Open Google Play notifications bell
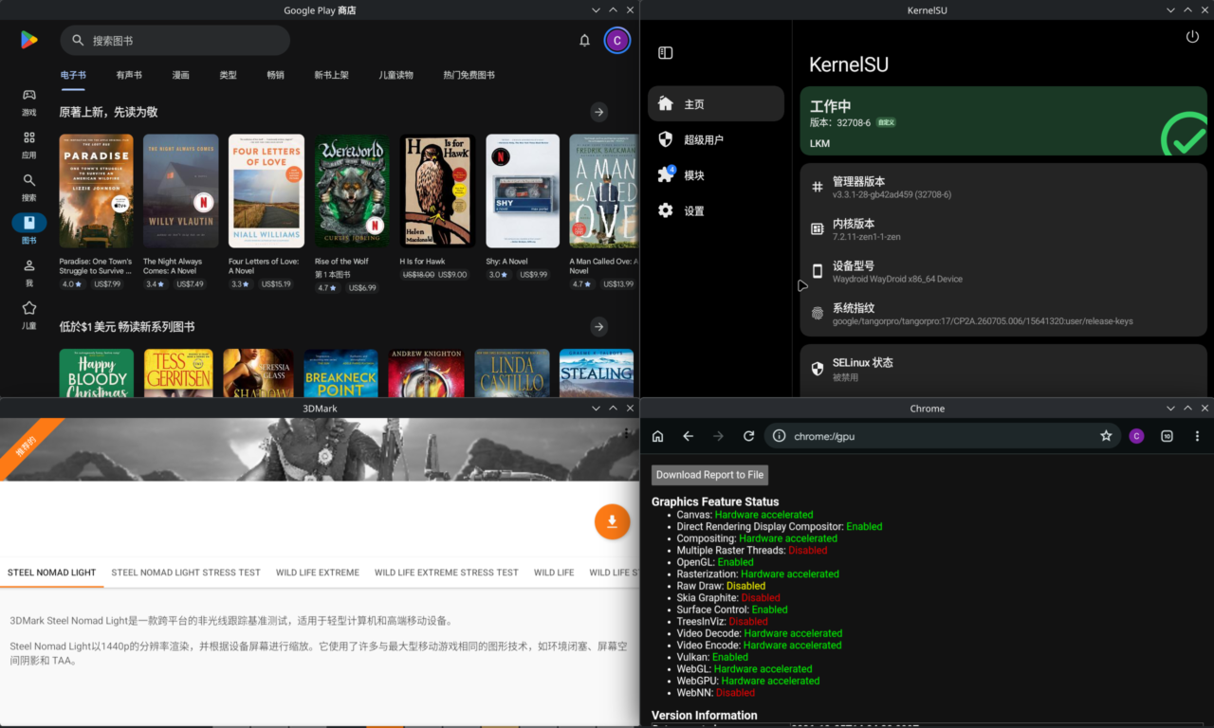Screen dimensions: 1214x728 click(584, 40)
